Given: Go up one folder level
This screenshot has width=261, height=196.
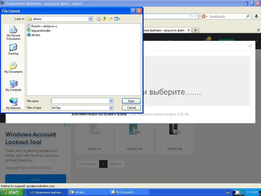Looking at the screenshot, I should pyautogui.click(x=104, y=19).
